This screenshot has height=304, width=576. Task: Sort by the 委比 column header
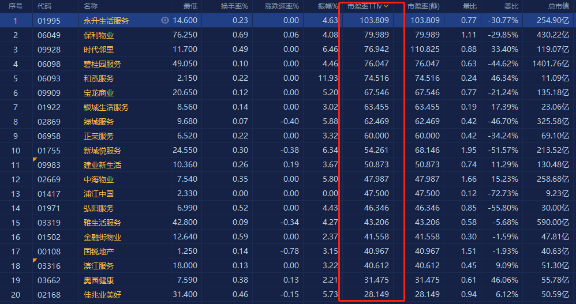(x=511, y=6)
